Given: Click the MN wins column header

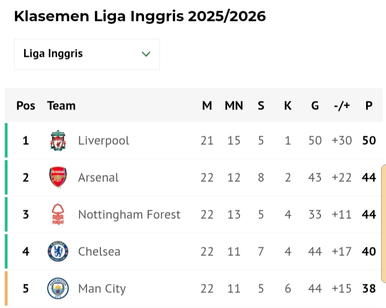Looking at the screenshot, I should pyautogui.click(x=234, y=106).
